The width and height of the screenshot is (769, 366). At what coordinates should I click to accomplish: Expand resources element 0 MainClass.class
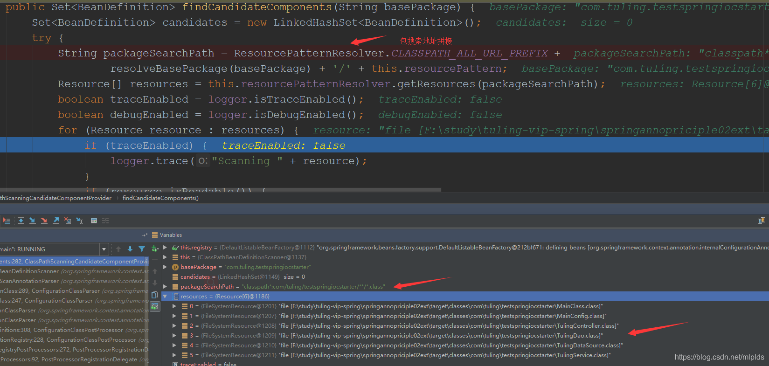click(x=174, y=306)
